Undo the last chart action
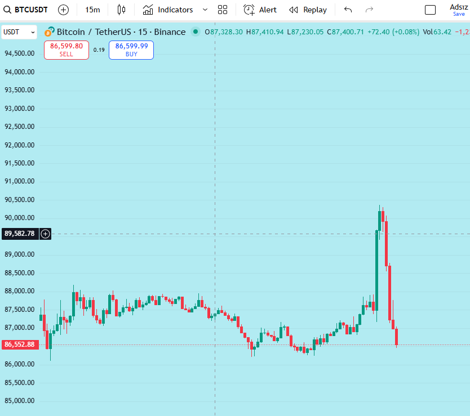Viewport: 470px width, 416px height. tap(348, 10)
